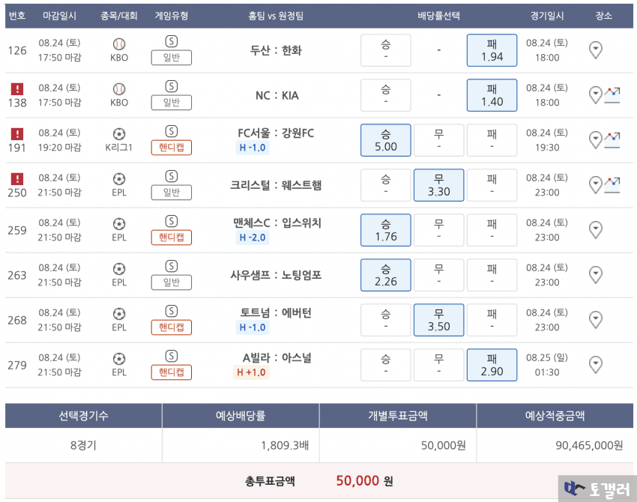
Task: Click the H -2.0 handicap label
Action: coord(252,238)
